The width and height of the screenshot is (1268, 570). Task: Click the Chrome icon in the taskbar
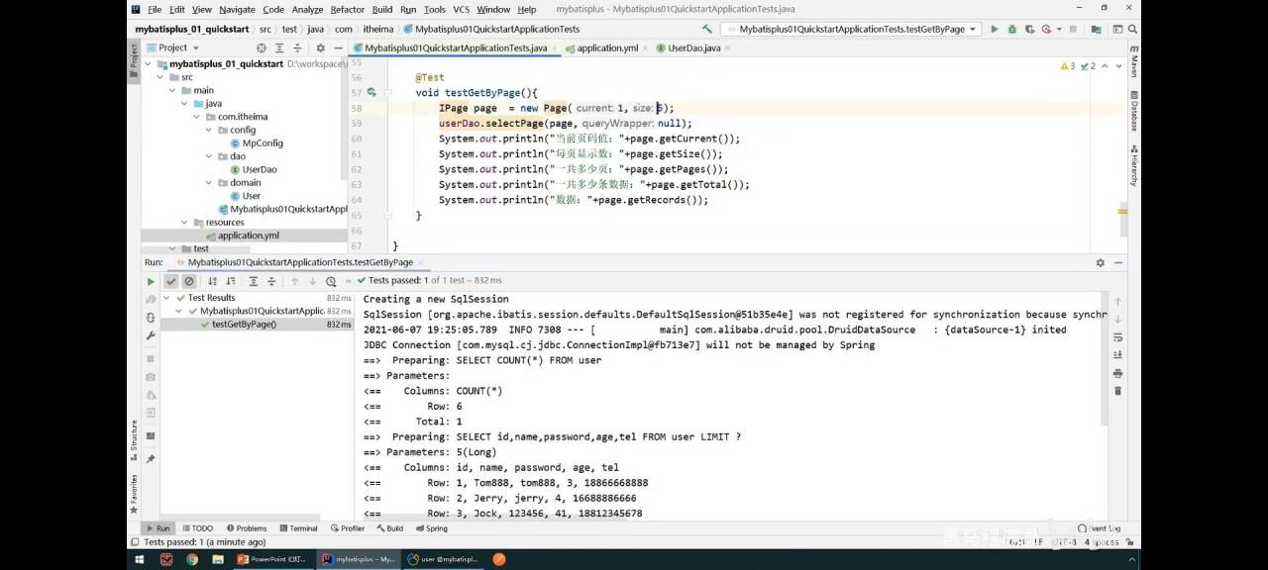click(191, 559)
